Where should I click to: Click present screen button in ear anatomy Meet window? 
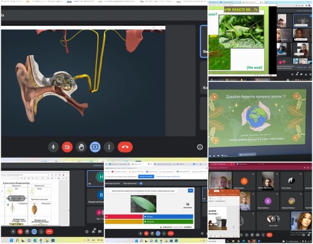95,147
